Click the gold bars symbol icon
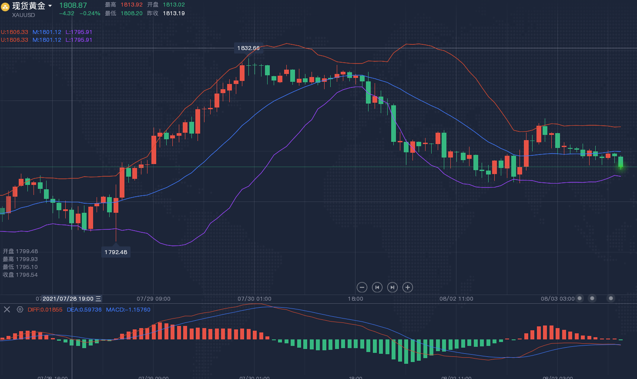Viewport: 637px width, 379px height. click(x=5, y=7)
